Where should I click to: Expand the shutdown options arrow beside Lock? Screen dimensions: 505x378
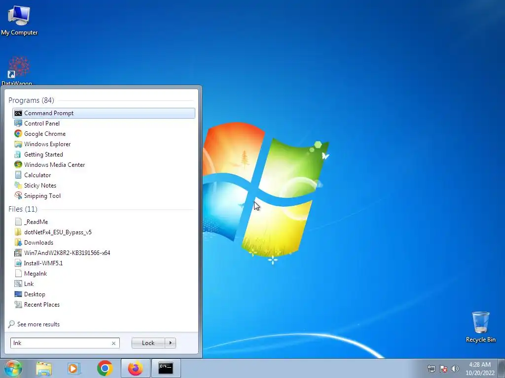click(x=170, y=343)
